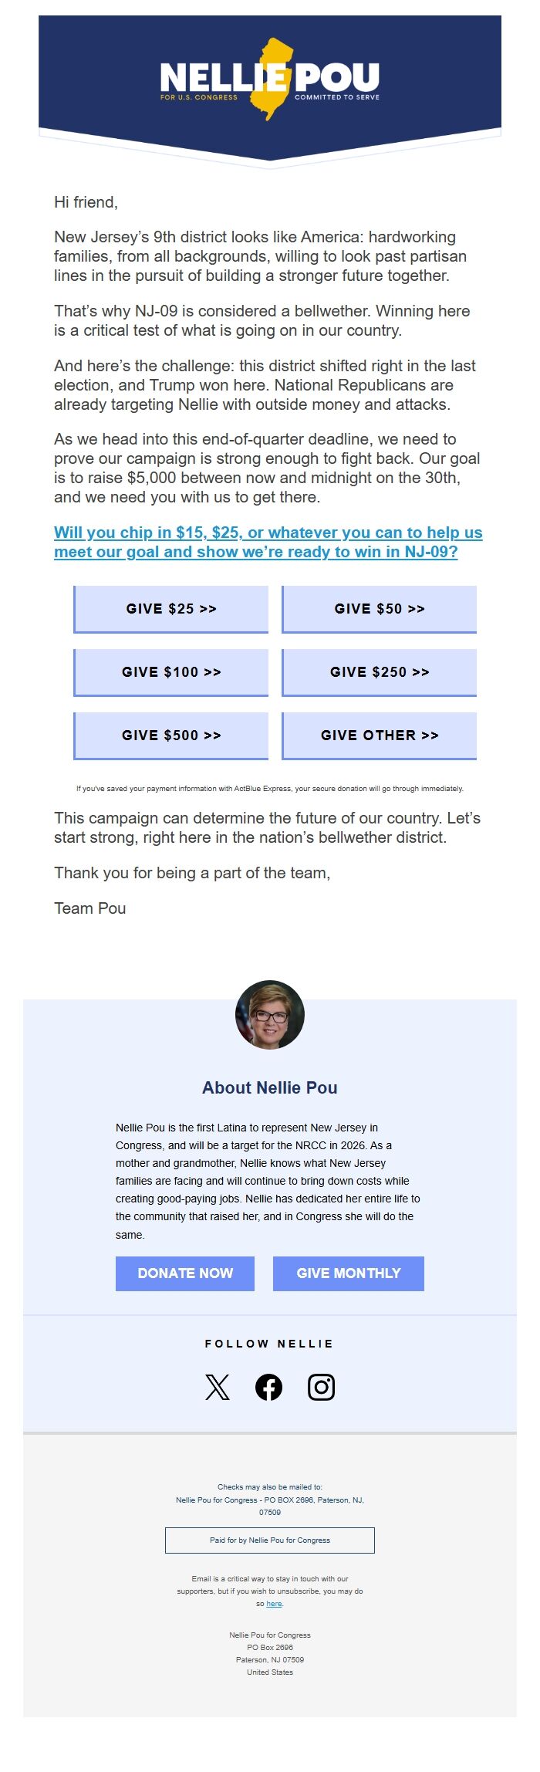Image resolution: width=540 pixels, height=1772 pixels.
Task: Open Nellie's Facebook page icon
Action: point(268,1387)
